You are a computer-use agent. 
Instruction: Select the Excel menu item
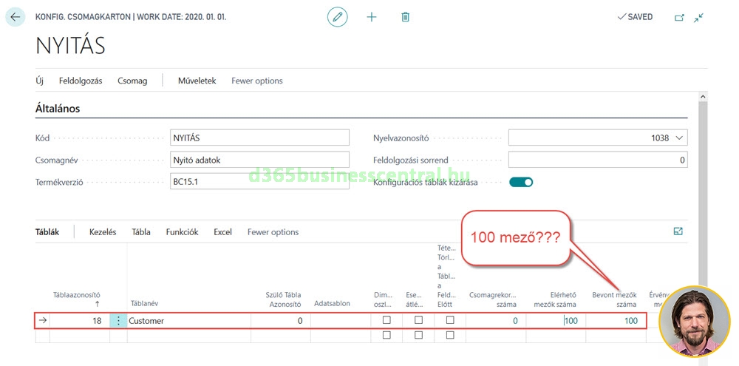tap(222, 231)
